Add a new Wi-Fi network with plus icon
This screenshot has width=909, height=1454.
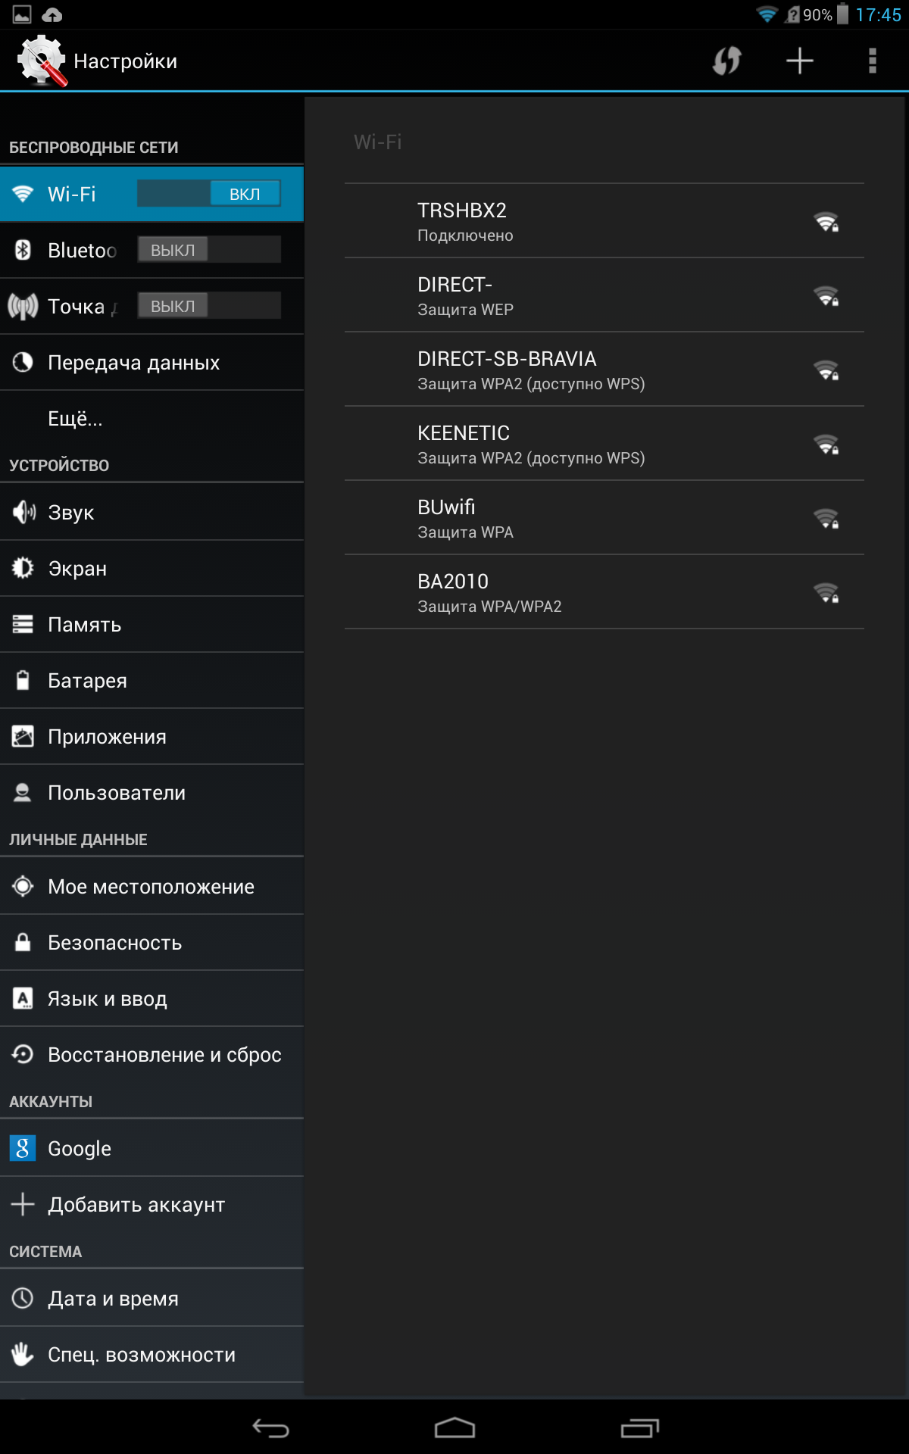(799, 61)
